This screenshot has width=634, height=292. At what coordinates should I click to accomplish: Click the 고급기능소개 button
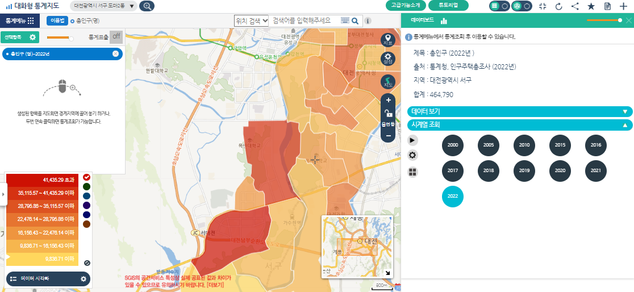pos(406,6)
